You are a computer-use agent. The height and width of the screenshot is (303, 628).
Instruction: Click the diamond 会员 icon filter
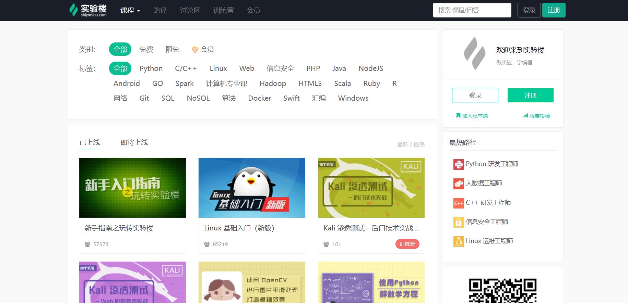click(195, 50)
